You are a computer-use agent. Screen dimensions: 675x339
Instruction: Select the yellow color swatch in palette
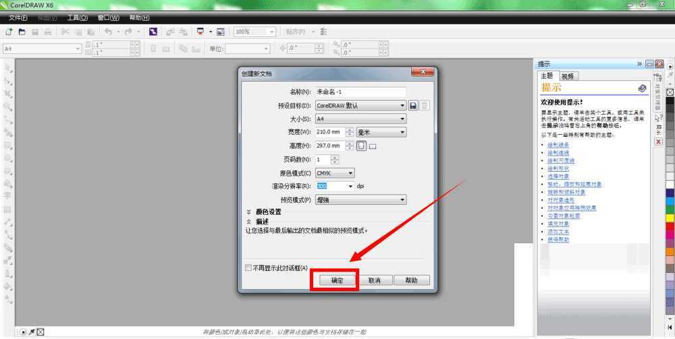pos(670,218)
